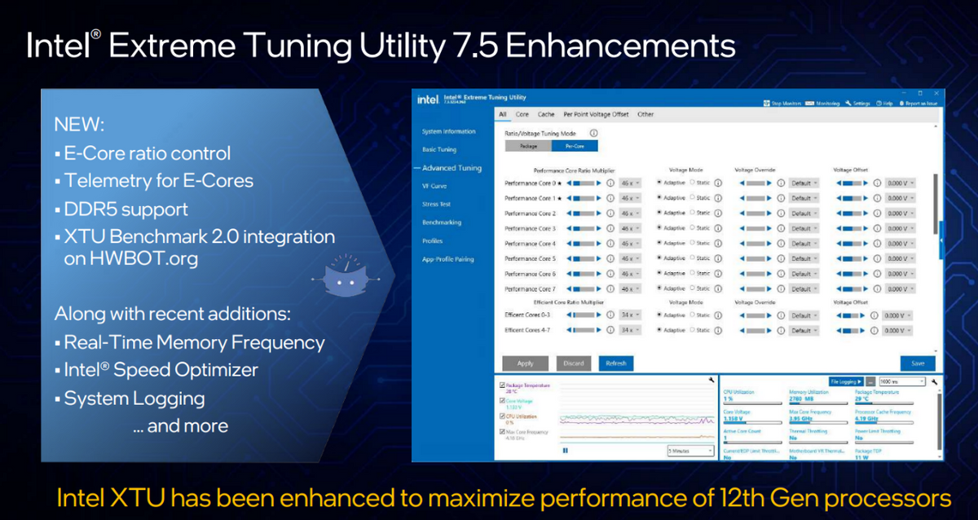978x520 pixels.
Task: Switch to the Cache tab
Action: (546, 115)
